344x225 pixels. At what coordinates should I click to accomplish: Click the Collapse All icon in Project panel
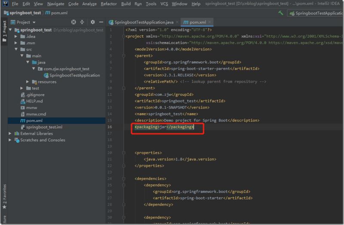coord(83,22)
